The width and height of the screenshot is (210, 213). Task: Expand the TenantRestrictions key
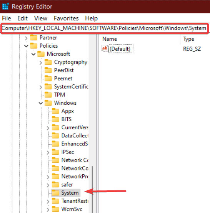48,201
